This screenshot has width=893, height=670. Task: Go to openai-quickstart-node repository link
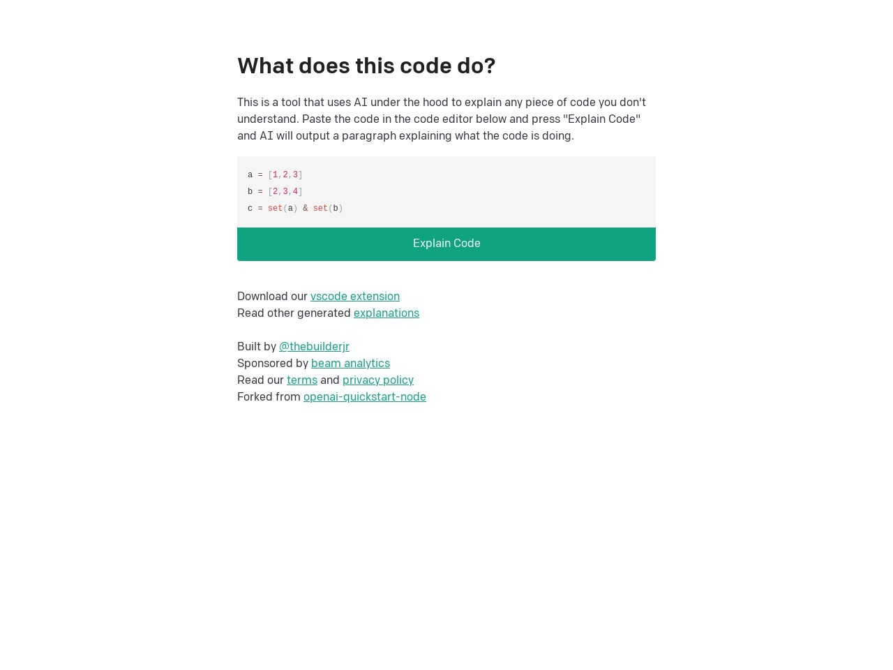(x=364, y=397)
